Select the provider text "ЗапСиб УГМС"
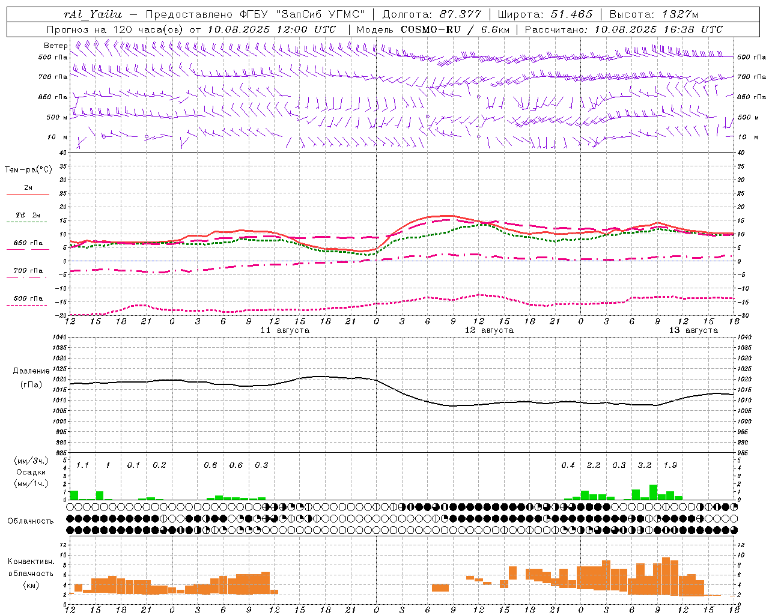 pos(320,14)
